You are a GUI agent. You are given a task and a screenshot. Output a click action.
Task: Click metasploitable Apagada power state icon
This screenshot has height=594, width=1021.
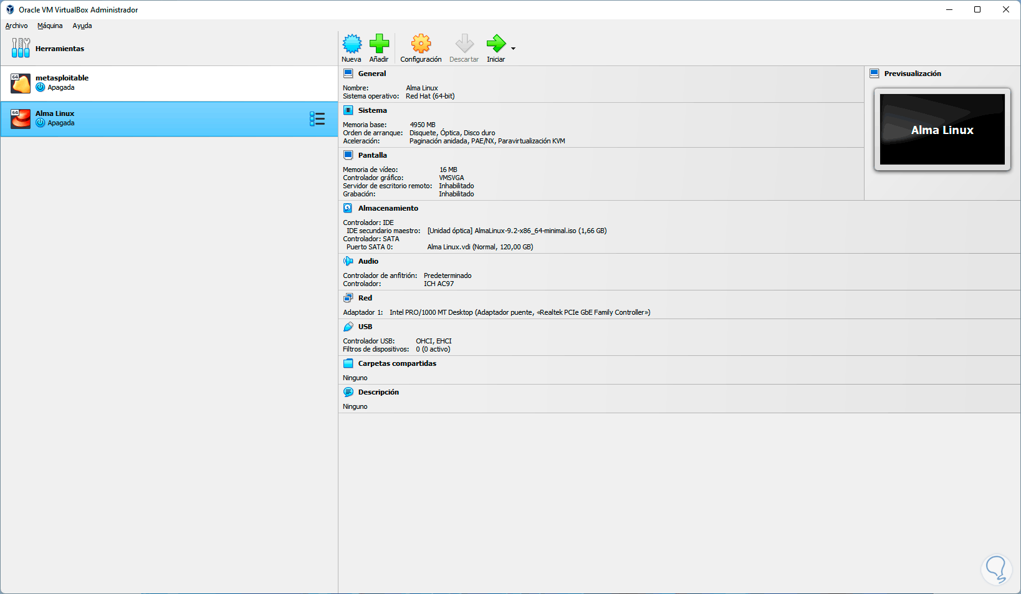point(41,87)
